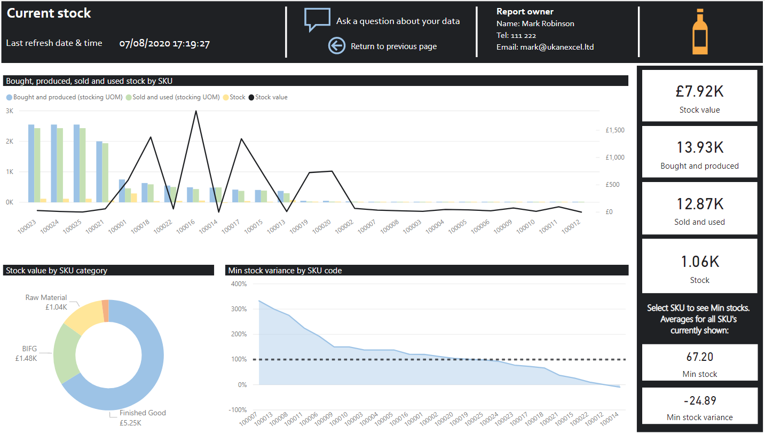Screen dimensions: 765x434
Task: Open 'Ask a question about your data'
Action: 398,21
